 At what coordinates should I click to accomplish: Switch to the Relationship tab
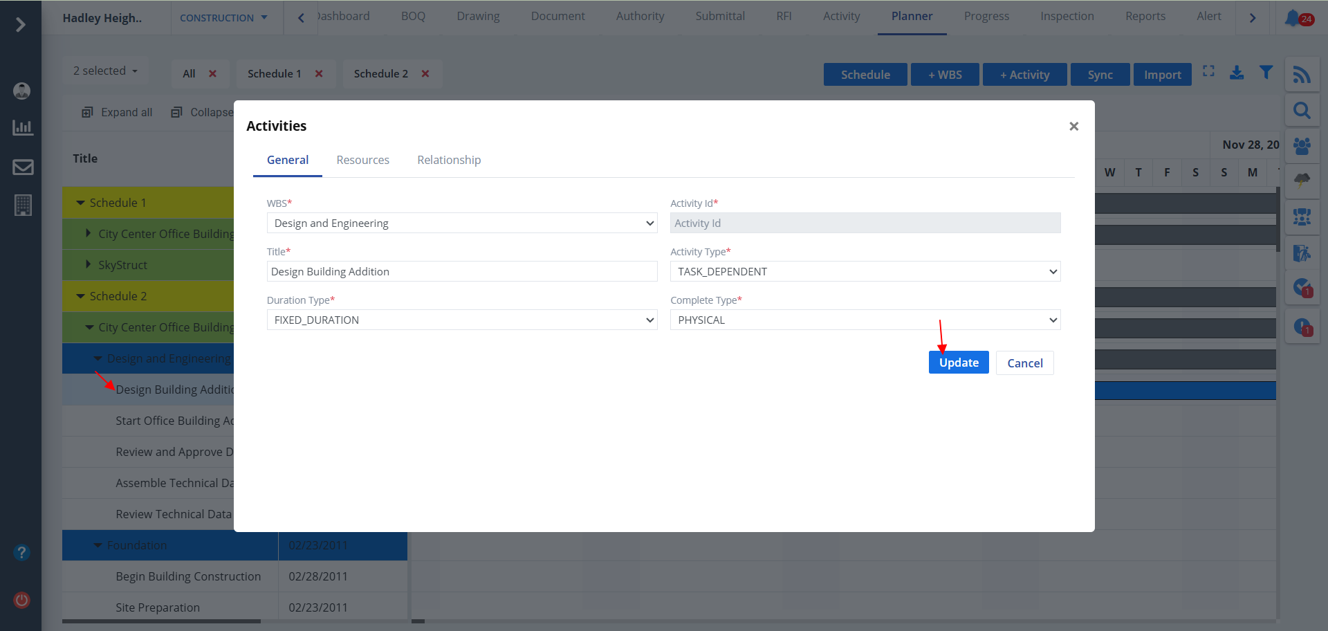(449, 160)
